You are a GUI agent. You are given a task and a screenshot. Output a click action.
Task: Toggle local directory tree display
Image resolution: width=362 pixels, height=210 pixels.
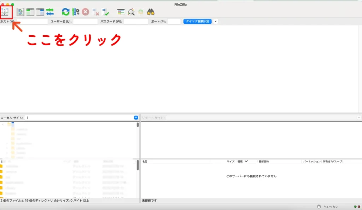[x=30, y=12]
